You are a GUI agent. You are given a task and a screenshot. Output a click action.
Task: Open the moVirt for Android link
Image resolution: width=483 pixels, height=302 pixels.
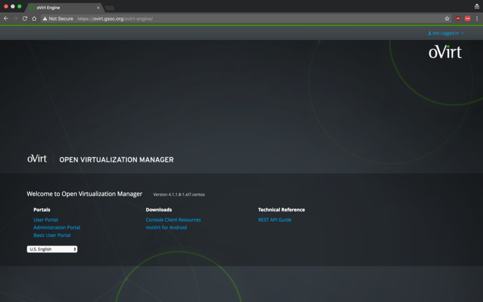(x=166, y=227)
